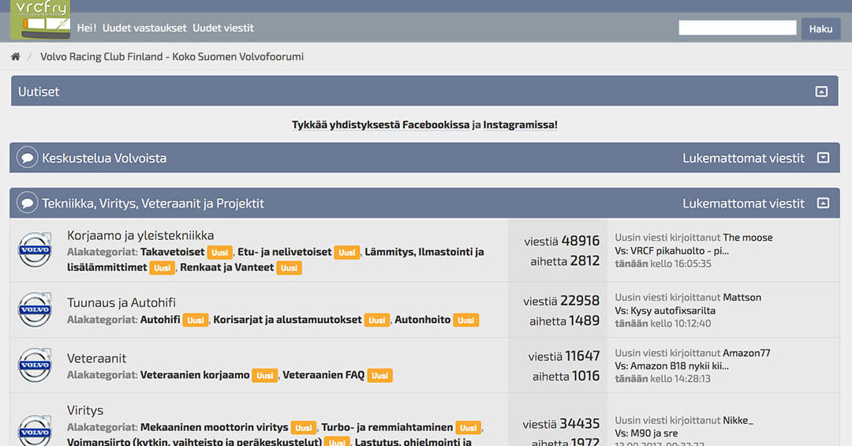Click the VRCF ry site logo
The height and width of the screenshot is (446, 852).
[40, 20]
